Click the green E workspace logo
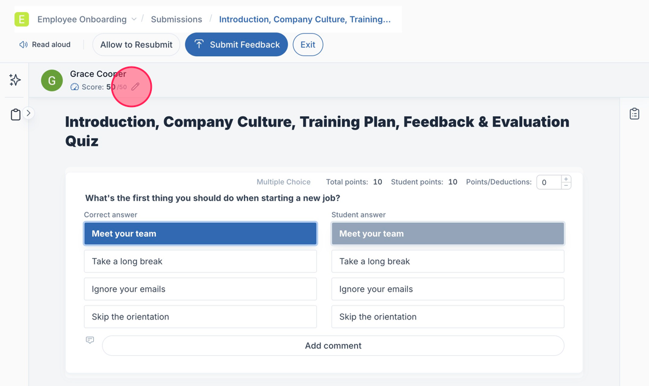Screen dimensions: 649x386 tap(21, 19)
